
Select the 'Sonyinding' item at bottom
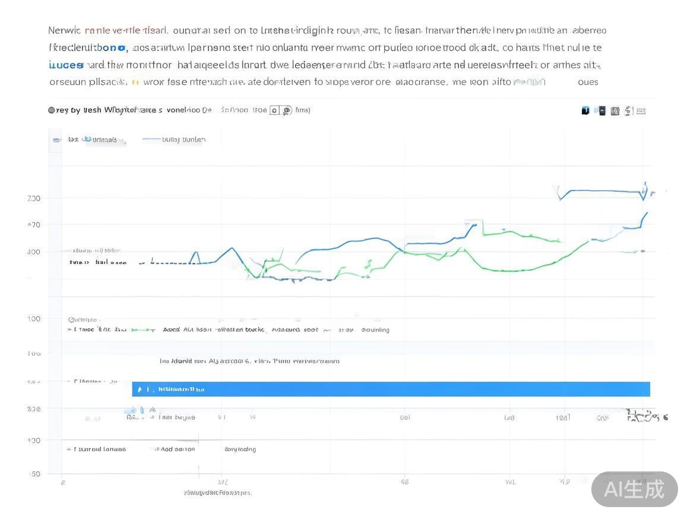point(240,449)
